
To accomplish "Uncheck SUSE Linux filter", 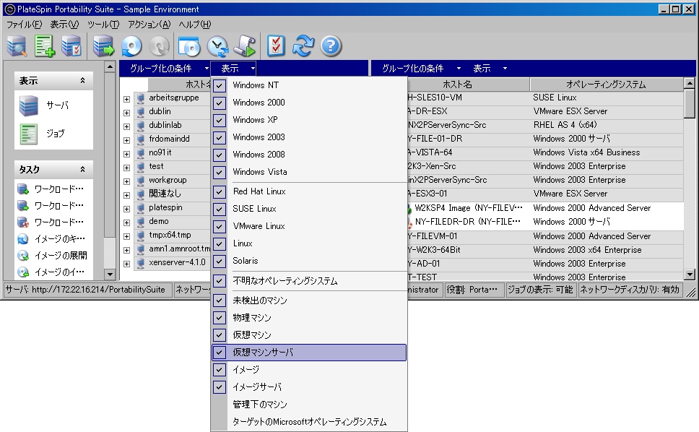I will click(x=220, y=209).
